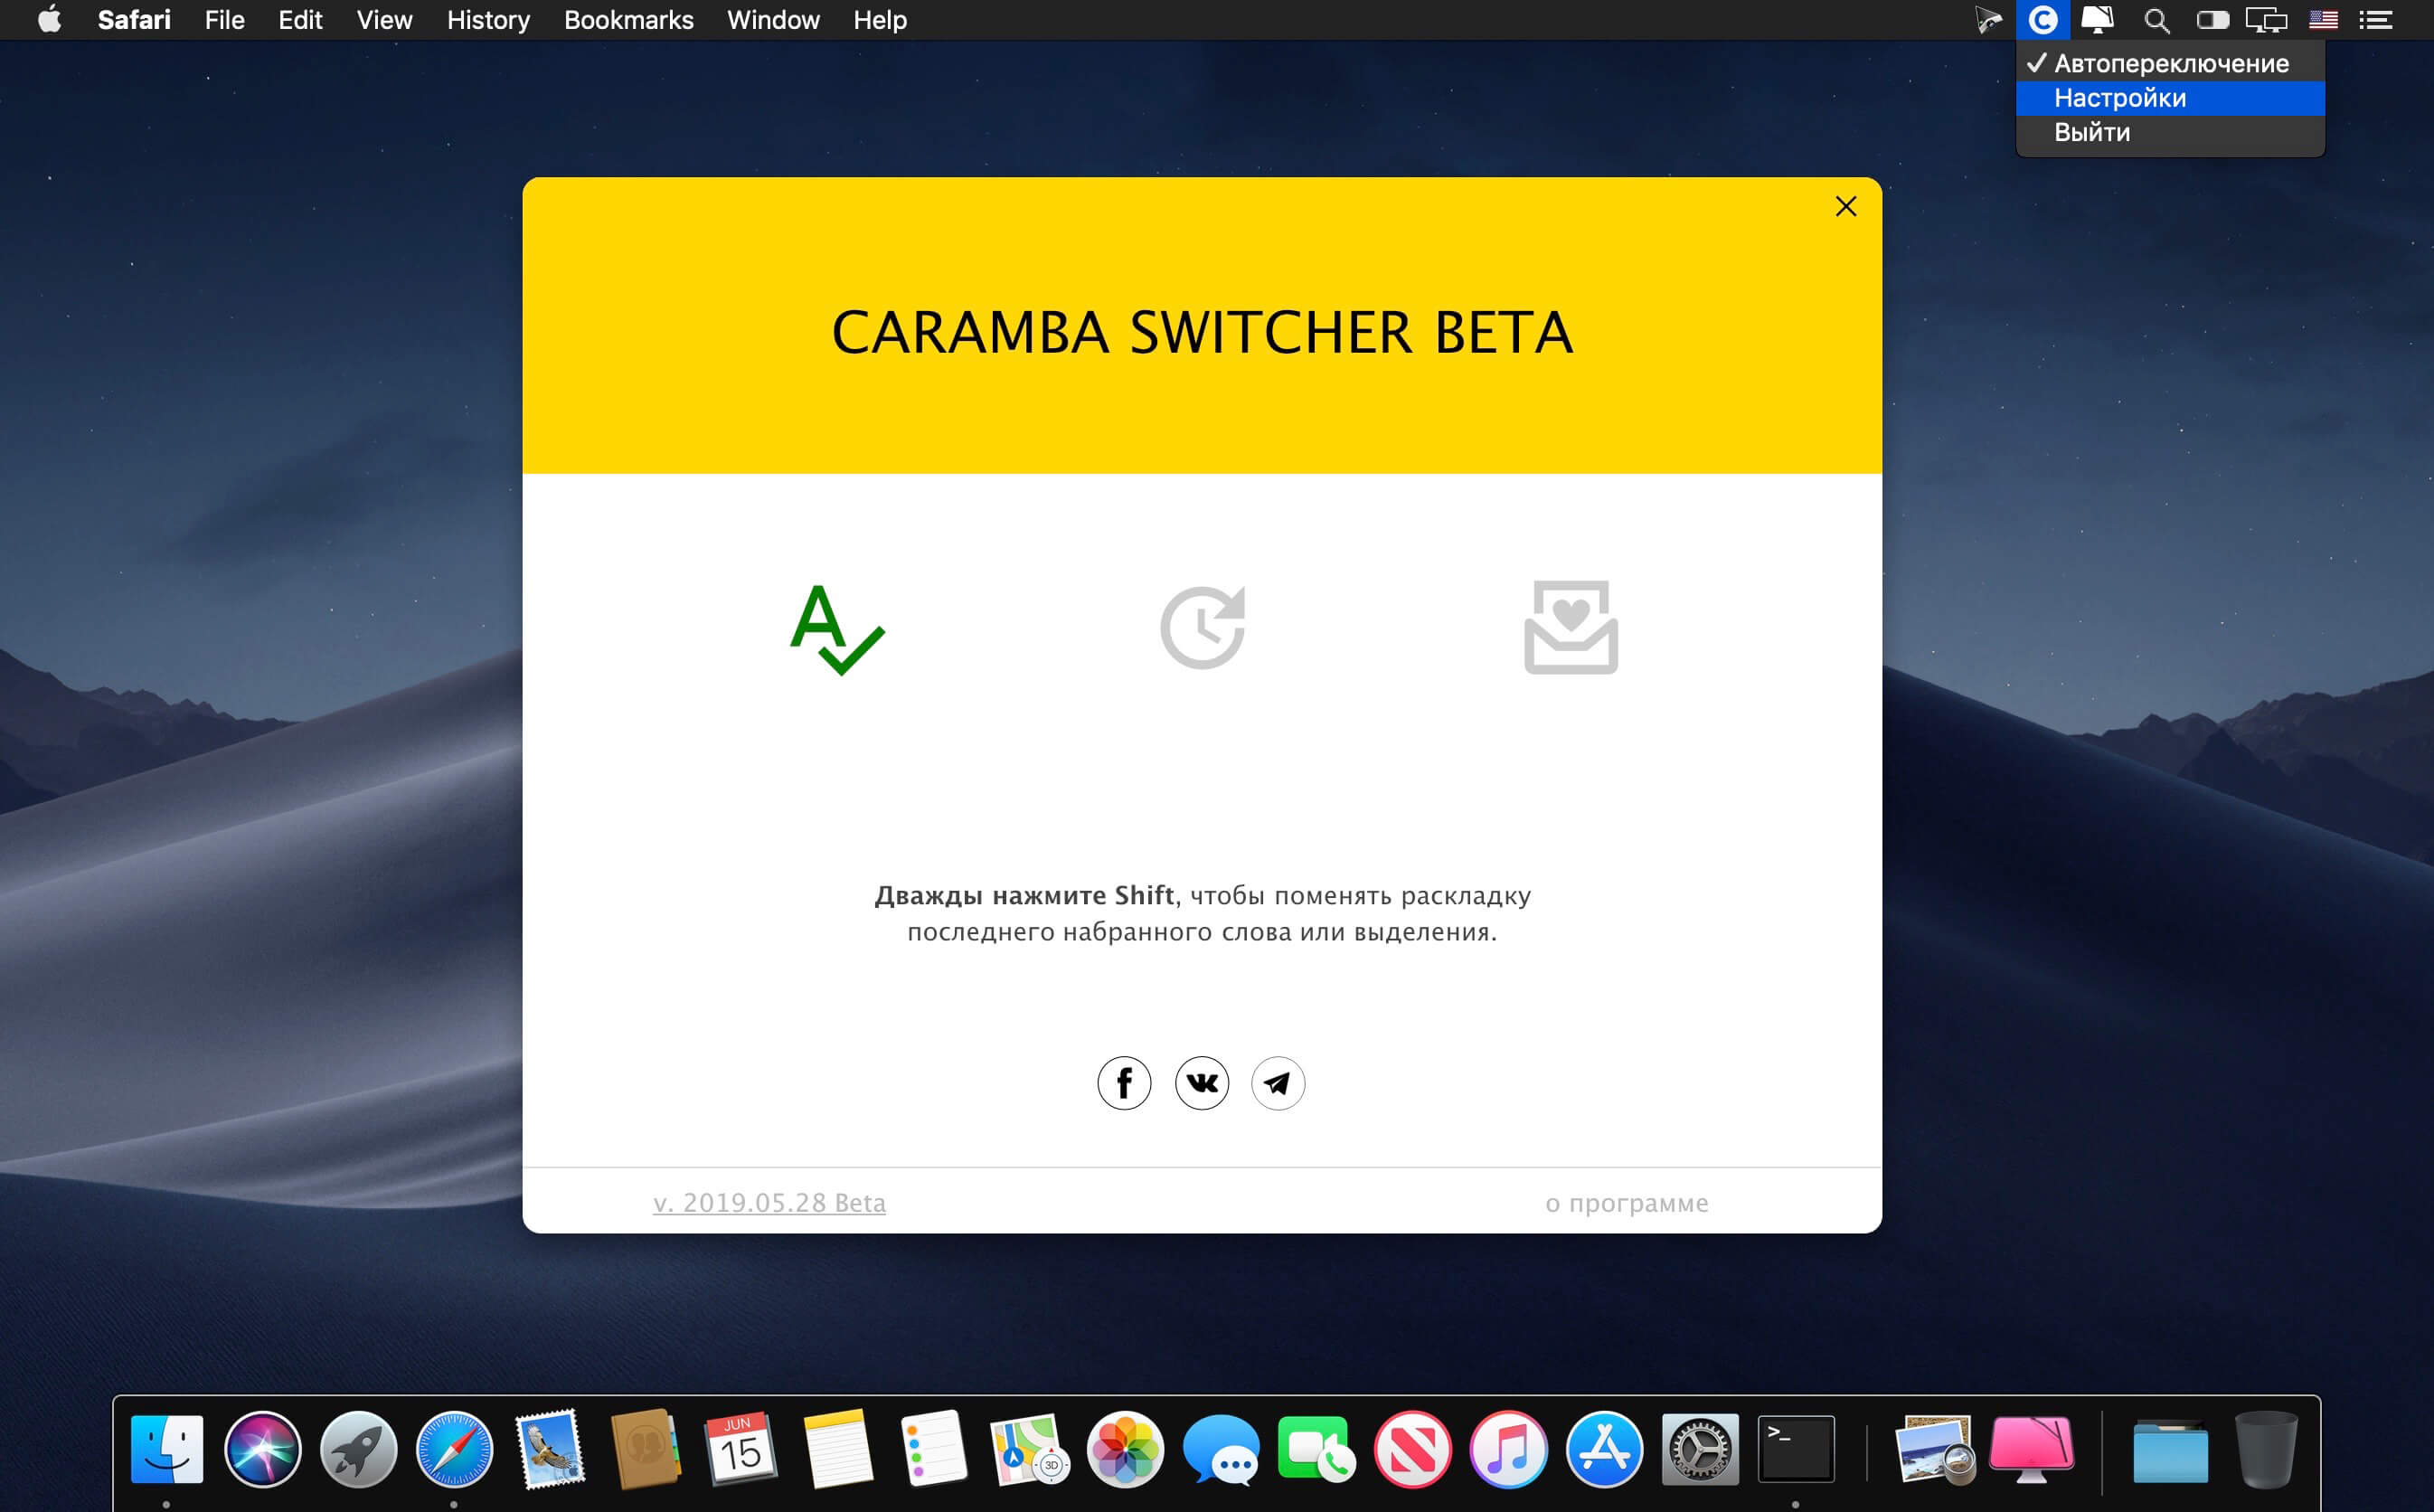Click the paper plane menu bar icon
The width and height of the screenshot is (2434, 1512).
[x=1987, y=20]
